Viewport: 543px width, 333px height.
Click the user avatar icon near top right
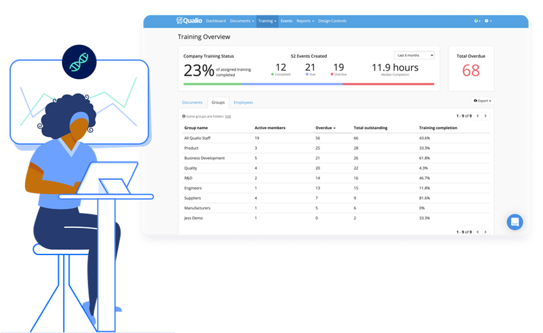tap(477, 21)
